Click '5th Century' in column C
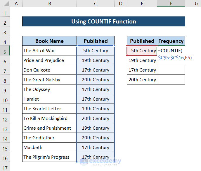The width and height of the screenshot is (201, 171). point(96,50)
